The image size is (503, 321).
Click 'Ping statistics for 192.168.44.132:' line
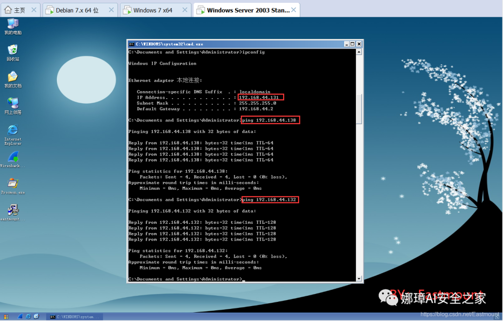[x=178, y=251]
